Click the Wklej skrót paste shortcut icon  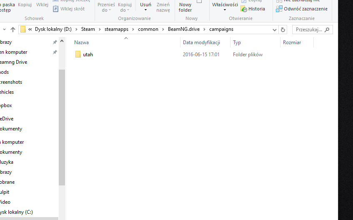pos(55,9)
